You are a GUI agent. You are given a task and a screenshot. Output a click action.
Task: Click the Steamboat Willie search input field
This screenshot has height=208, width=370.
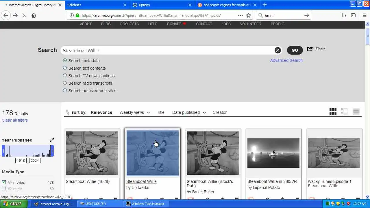pyautogui.click(x=168, y=50)
